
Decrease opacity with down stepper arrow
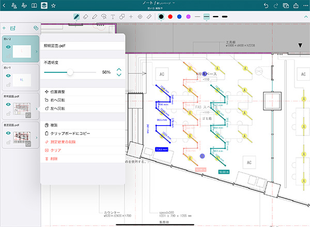pyautogui.click(x=119, y=75)
